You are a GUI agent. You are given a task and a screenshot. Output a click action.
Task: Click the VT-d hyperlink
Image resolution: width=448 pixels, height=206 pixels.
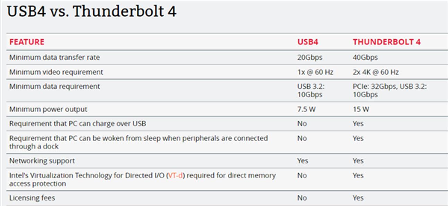pos(176,175)
